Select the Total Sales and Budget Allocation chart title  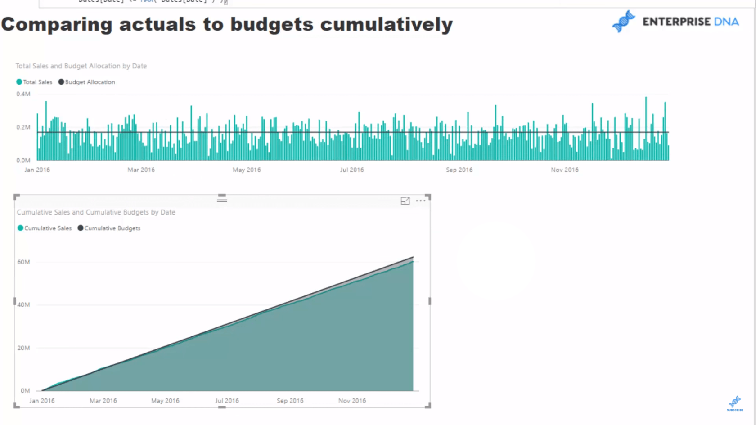coord(81,66)
